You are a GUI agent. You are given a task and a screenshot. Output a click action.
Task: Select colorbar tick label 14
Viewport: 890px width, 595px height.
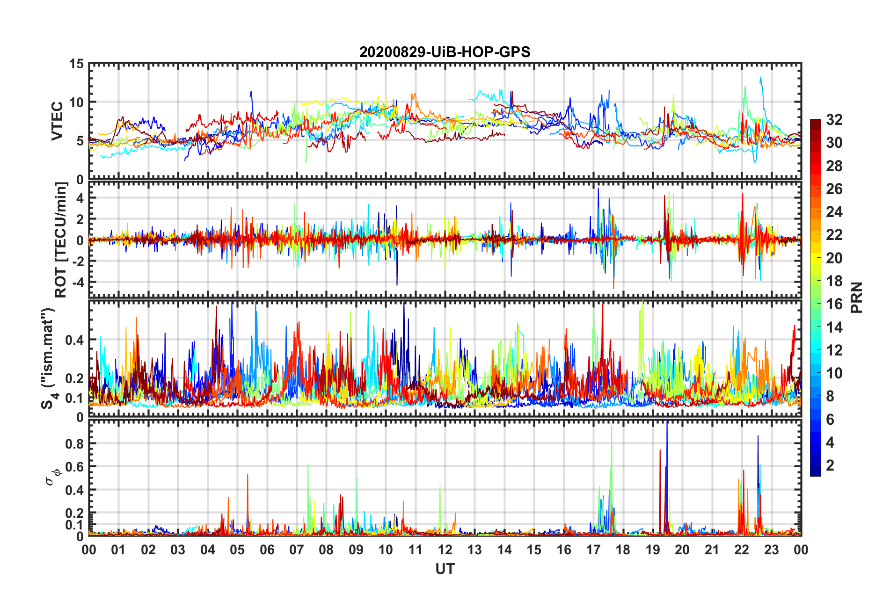(x=834, y=327)
